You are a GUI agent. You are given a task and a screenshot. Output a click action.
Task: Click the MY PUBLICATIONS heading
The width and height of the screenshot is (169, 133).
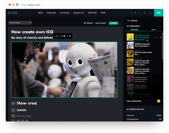133,26
